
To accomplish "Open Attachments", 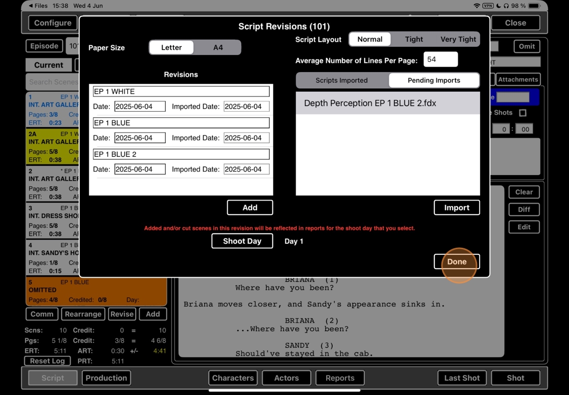I will pos(518,79).
